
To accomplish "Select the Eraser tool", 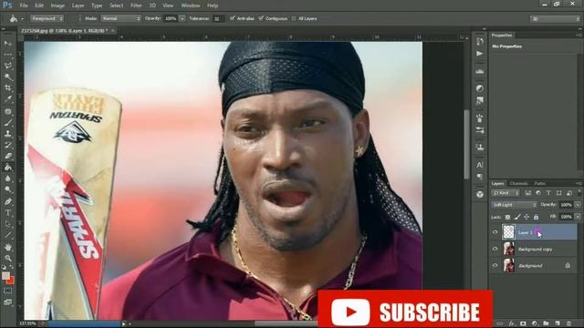I will click(x=8, y=156).
